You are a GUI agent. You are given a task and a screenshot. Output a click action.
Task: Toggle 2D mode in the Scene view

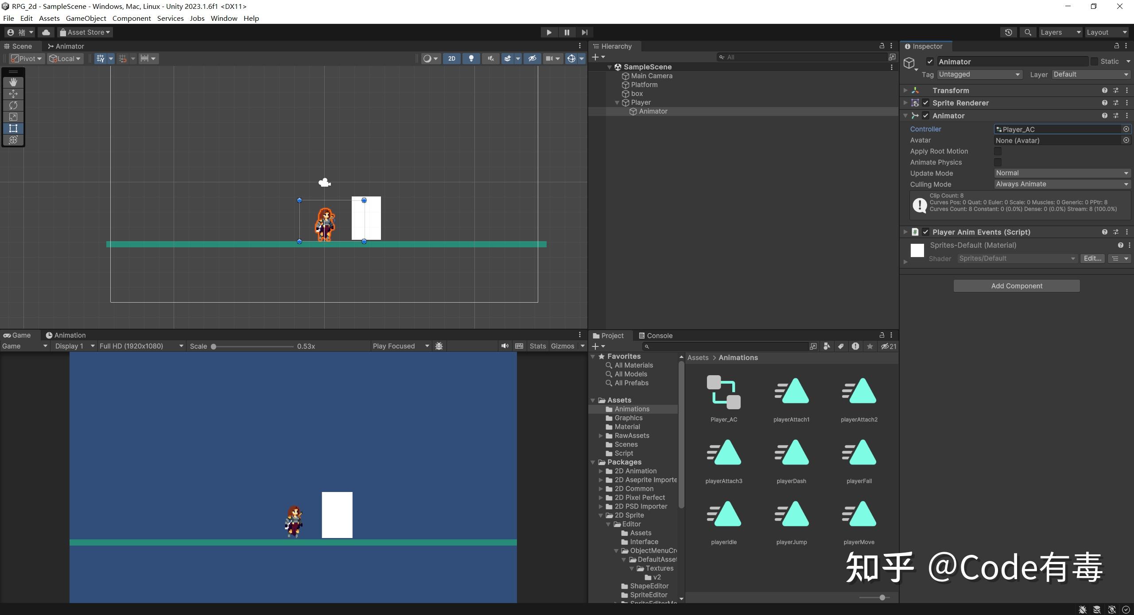(451, 58)
